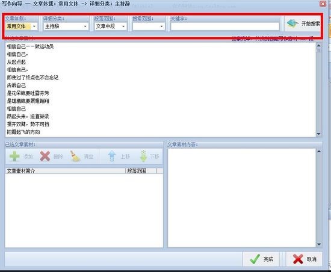Expand the 详细分类 dropdown showing 主持辞
The image size is (331, 272).
(66, 26)
